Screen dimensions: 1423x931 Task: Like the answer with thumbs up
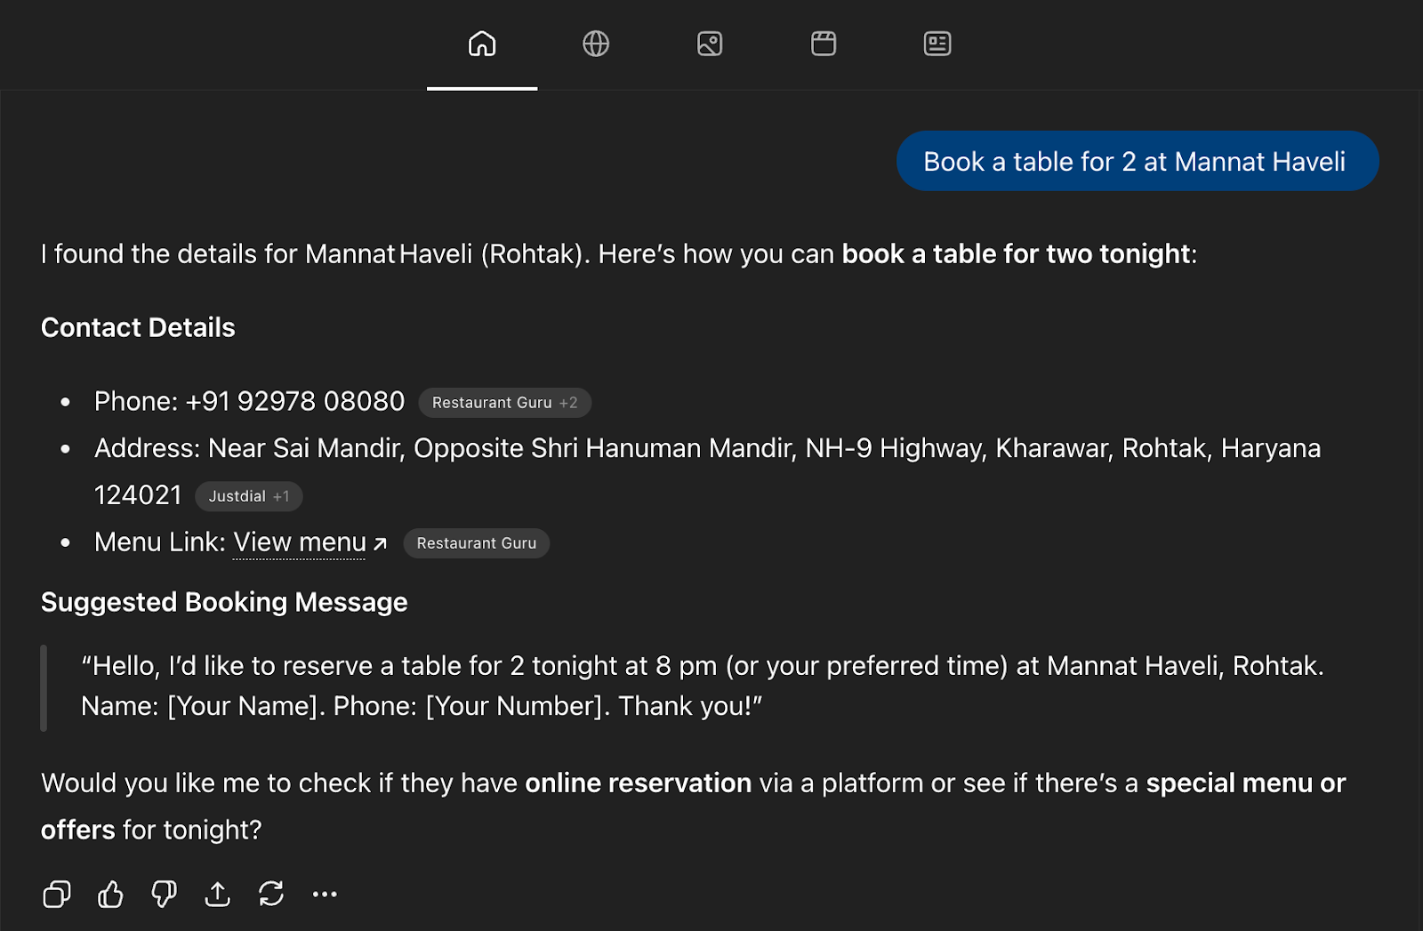[110, 894]
